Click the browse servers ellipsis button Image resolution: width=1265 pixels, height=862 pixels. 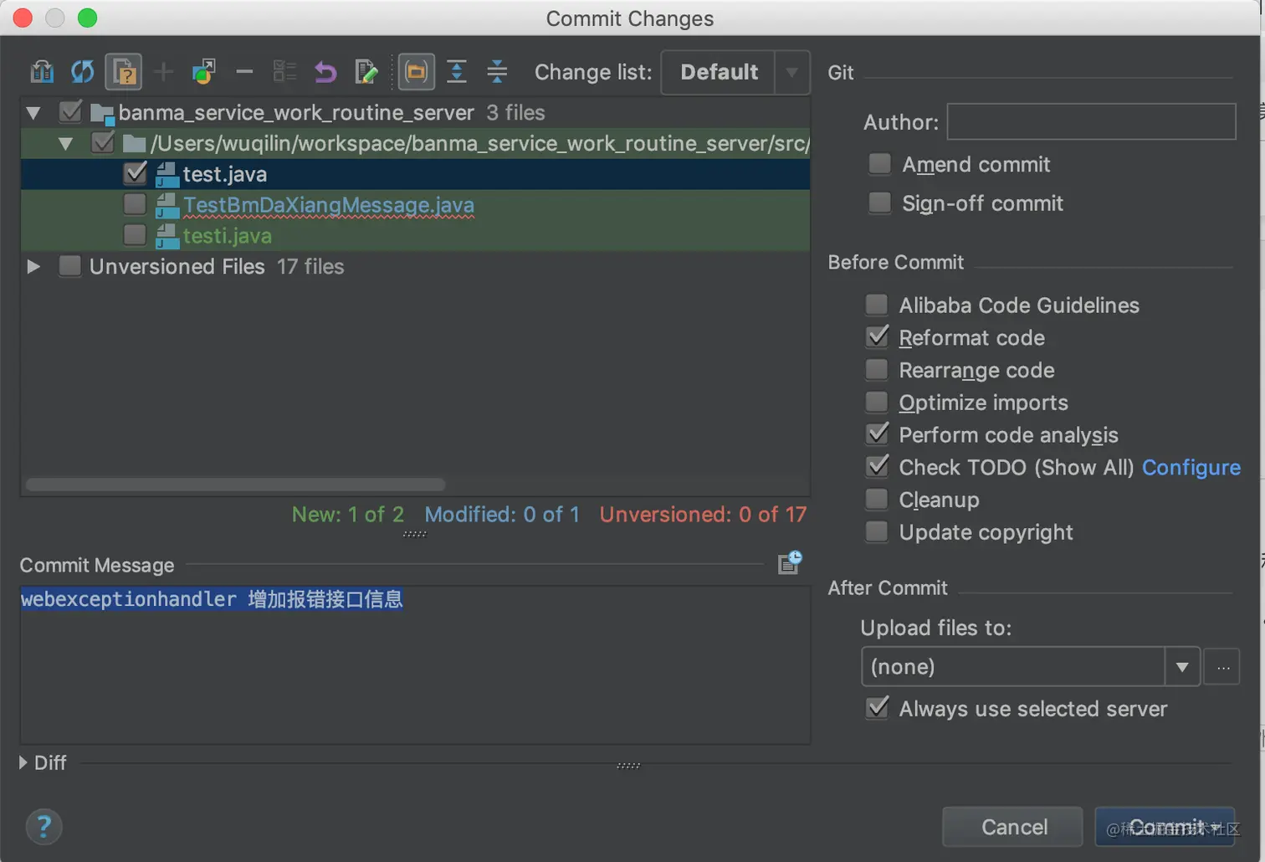tap(1222, 667)
